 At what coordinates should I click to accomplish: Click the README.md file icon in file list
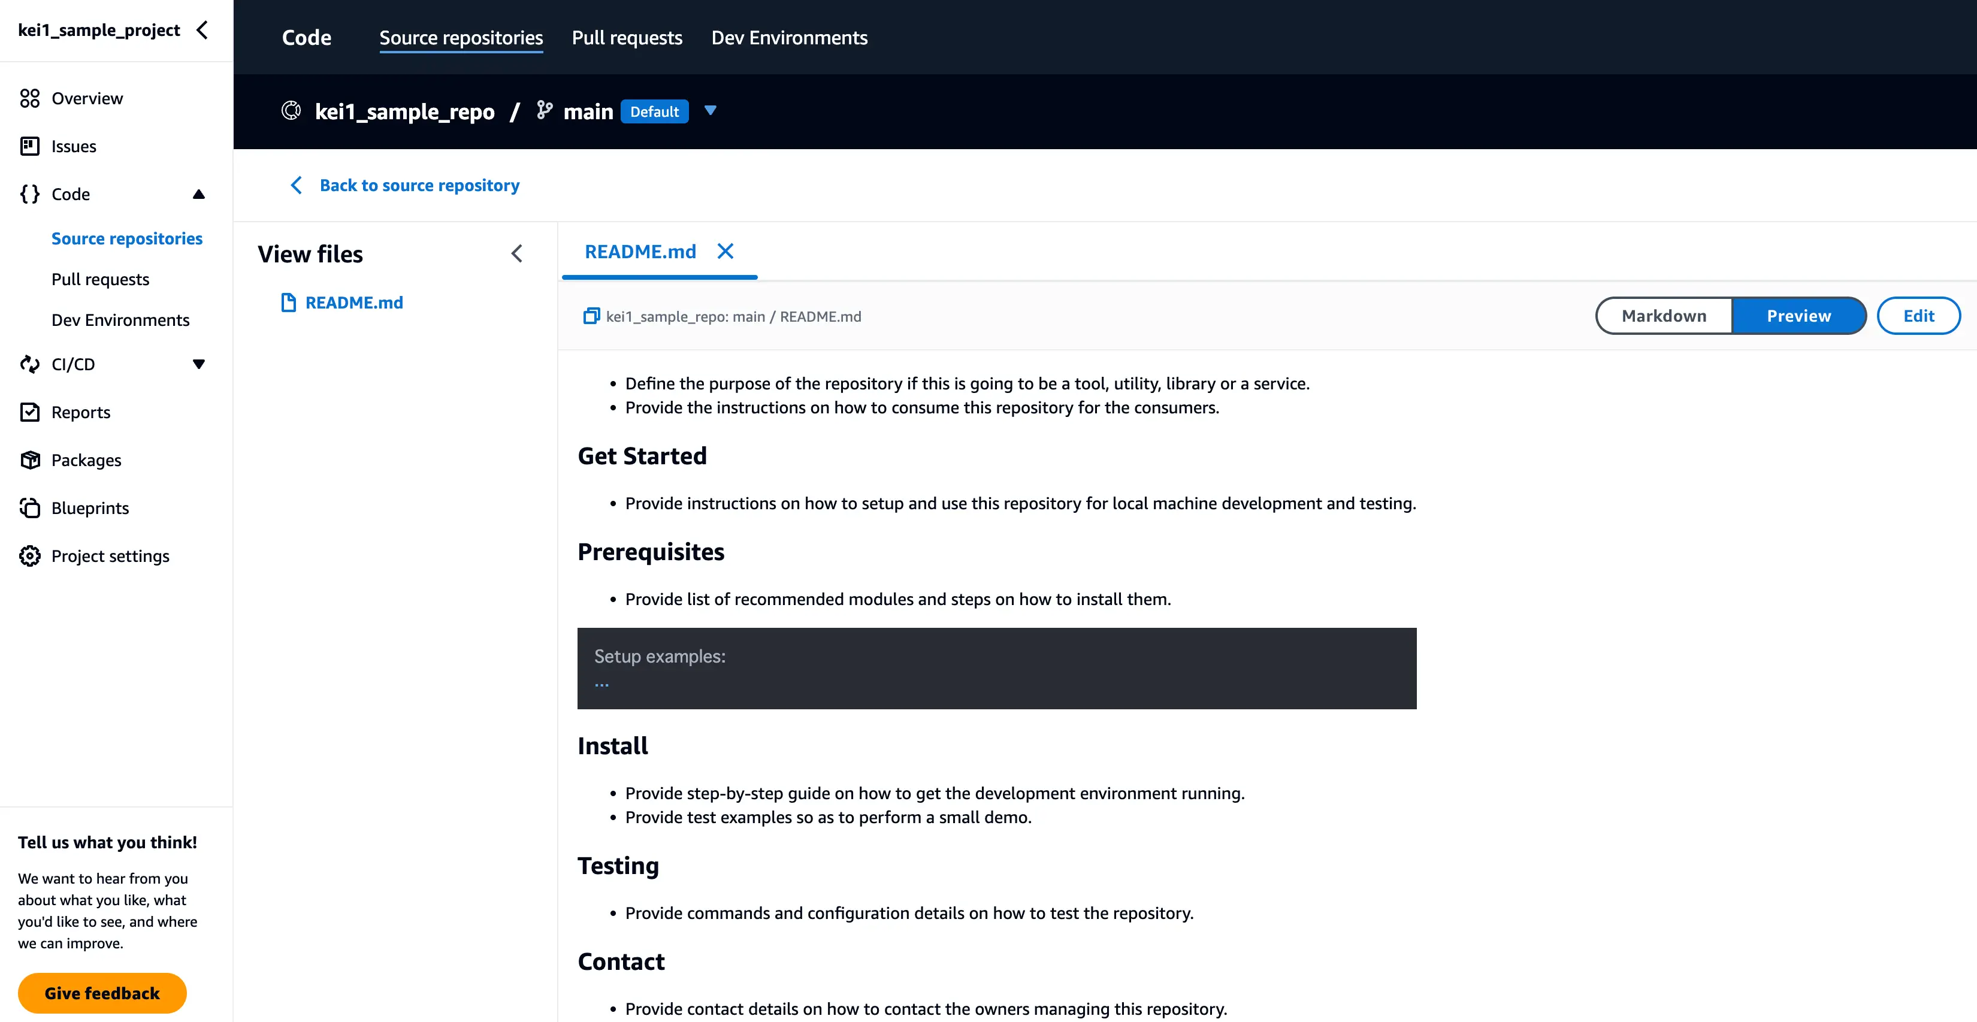289,303
